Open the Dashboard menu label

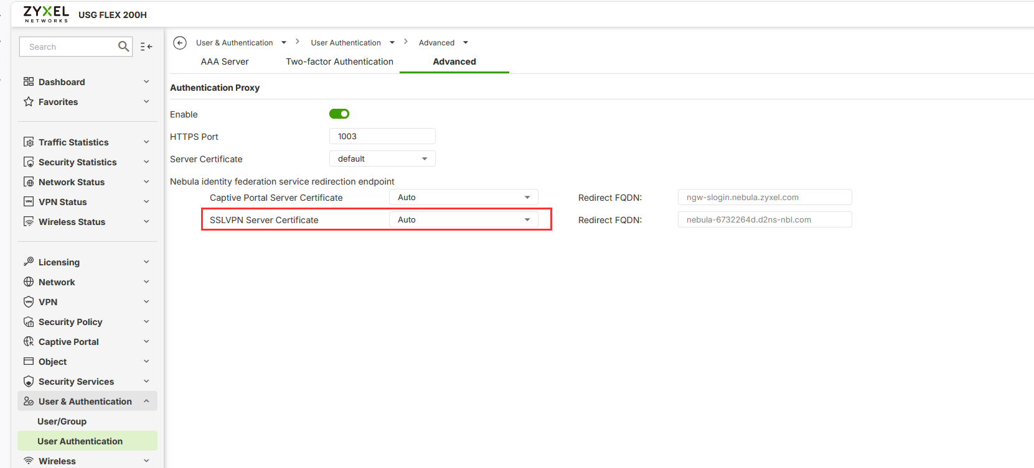click(x=62, y=82)
